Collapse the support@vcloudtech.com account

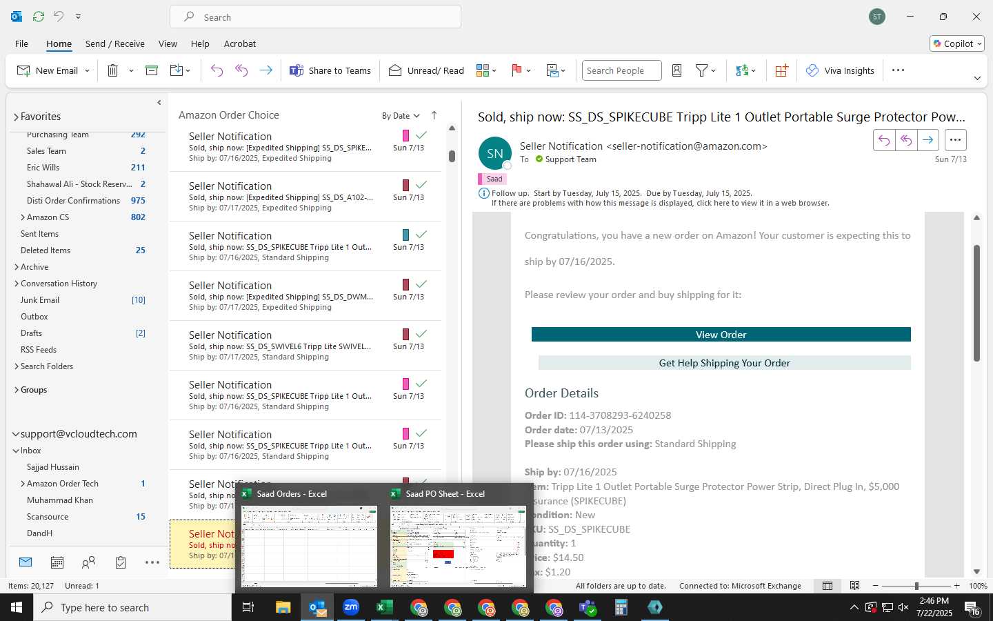pos(15,434)
